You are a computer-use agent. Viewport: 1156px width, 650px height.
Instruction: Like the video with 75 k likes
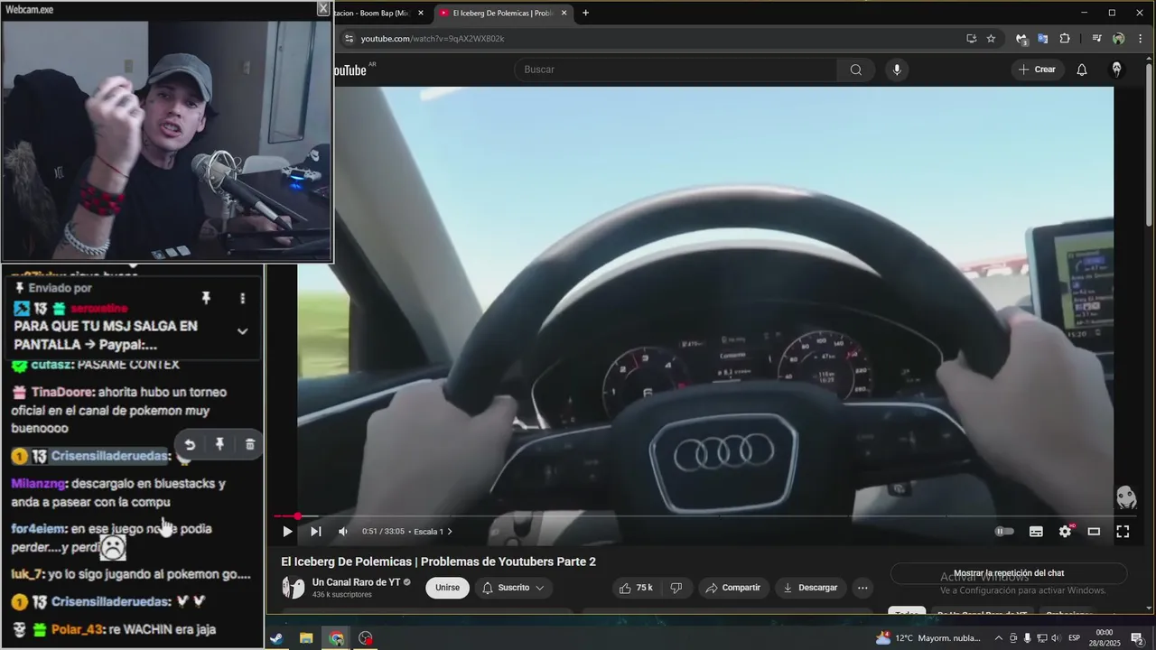(x=636, y=588)
